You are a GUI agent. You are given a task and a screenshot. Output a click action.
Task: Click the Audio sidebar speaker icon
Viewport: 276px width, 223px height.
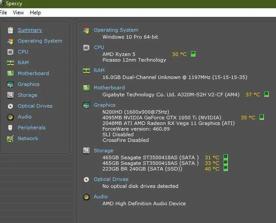pos(10,117)
